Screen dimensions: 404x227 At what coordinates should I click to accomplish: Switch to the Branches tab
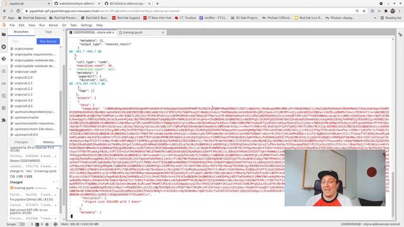[x=21, y=32]
